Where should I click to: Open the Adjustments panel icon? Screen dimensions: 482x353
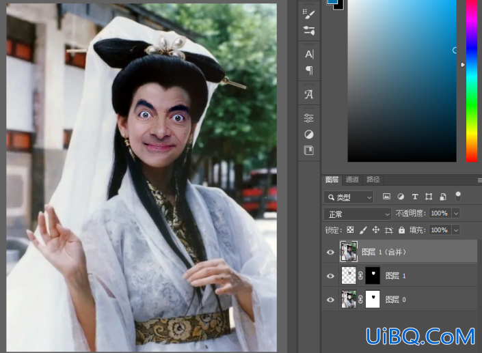click(x=309, y=135)
